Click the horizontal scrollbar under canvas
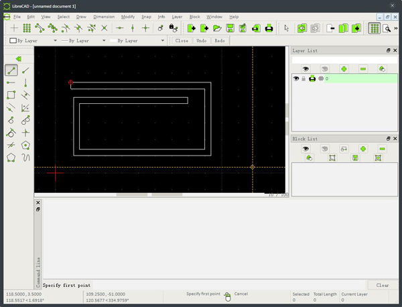 149,195
